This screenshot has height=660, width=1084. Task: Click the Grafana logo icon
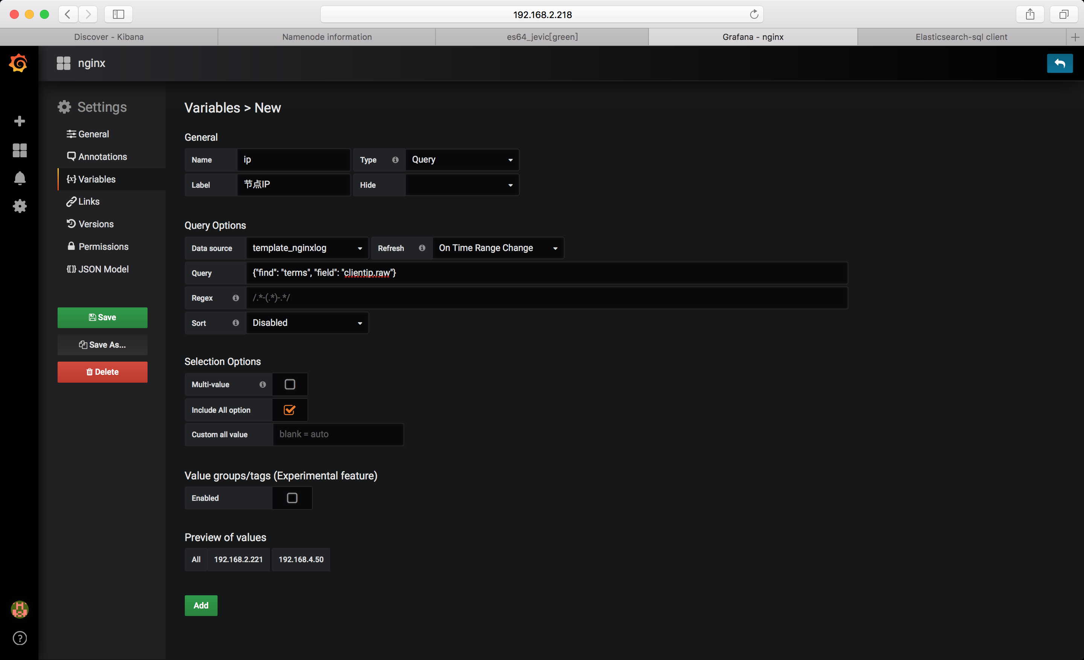(18, 63)
